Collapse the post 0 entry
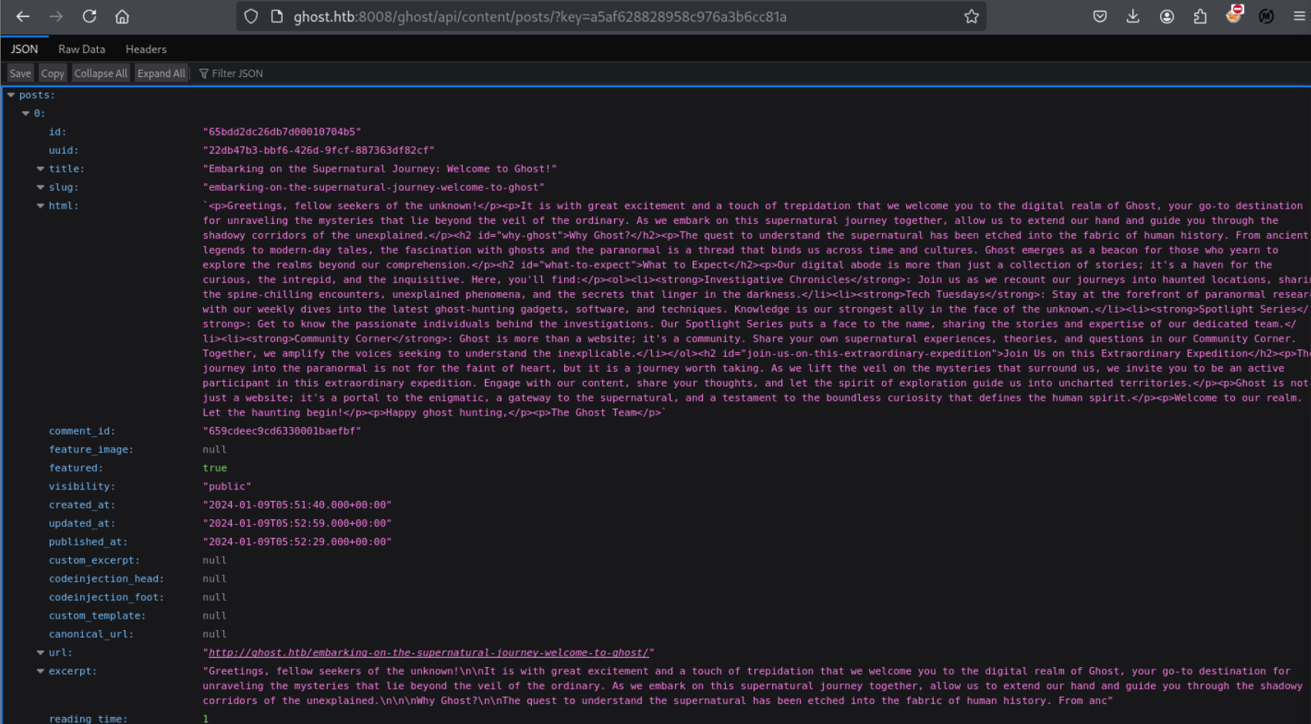 pyautogui.click(x=25, y=113)
